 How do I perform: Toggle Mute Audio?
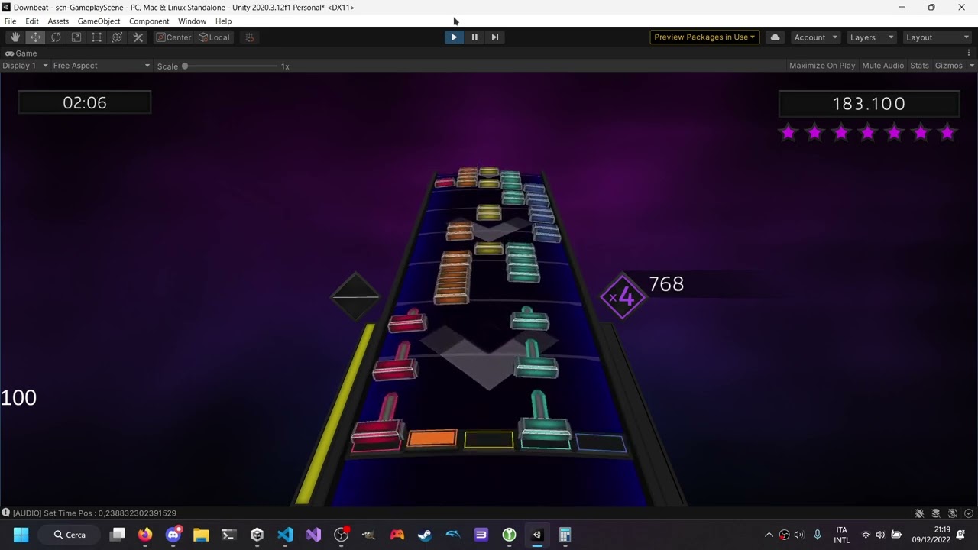(882, 66)
